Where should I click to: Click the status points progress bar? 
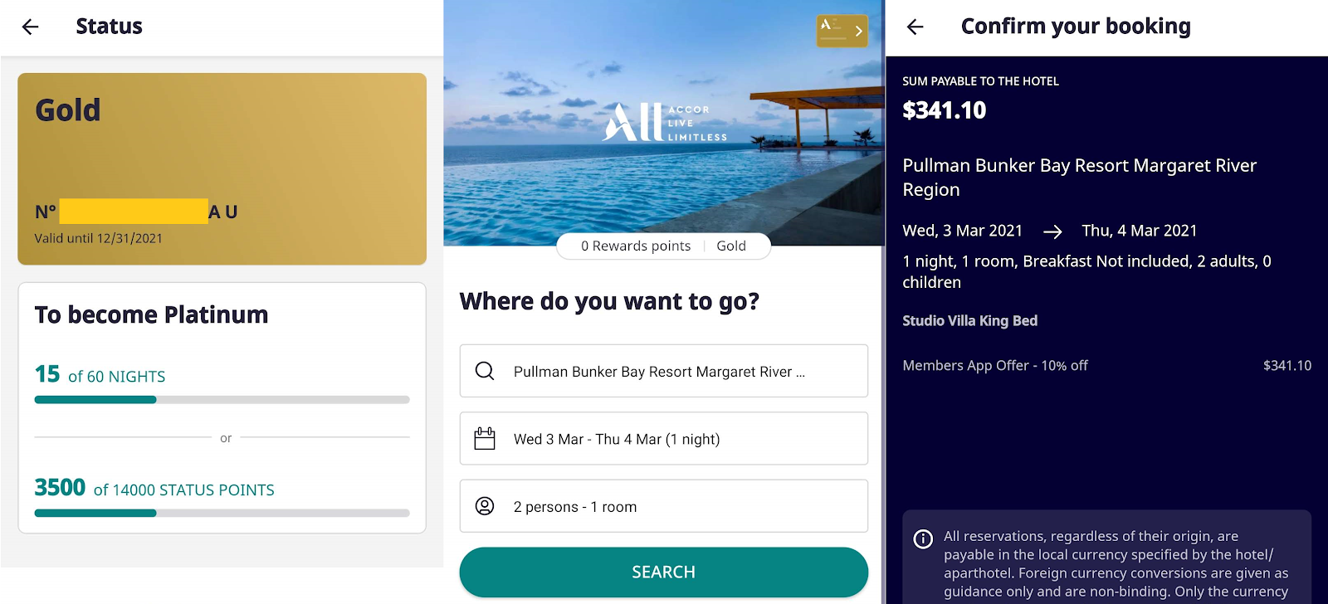tap(222, 513)
